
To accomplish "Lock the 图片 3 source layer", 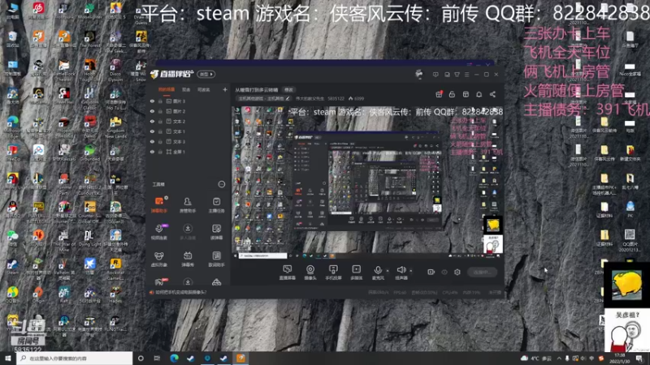I will click(160, 101).
